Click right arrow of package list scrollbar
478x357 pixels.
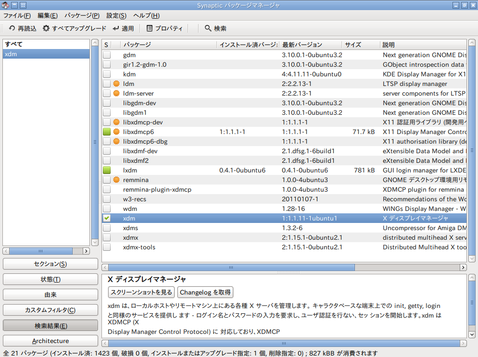(x=464, y=268)
